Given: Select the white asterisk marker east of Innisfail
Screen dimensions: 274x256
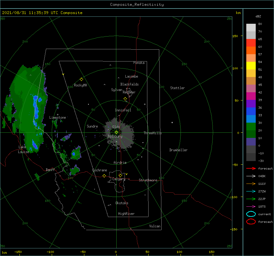Looking at the screenshot, I should click(x=145, y=104).
